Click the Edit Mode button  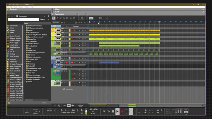tap(82, 18)
